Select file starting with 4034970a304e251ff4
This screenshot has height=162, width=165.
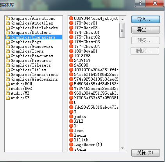(96, 70)
